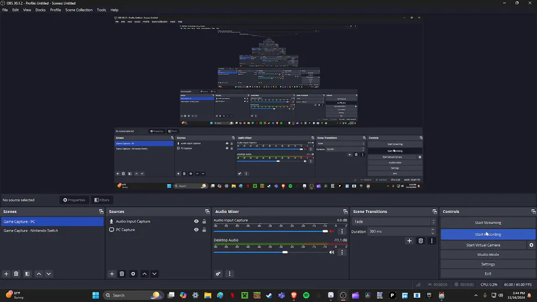537x302 pixels.
Task: Show hidden system tray icons chevron
Action: coord(476,295)
